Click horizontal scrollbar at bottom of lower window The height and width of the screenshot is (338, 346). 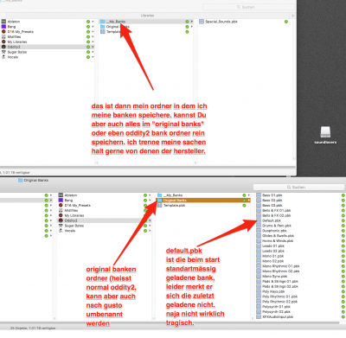(x=170, y=323)
